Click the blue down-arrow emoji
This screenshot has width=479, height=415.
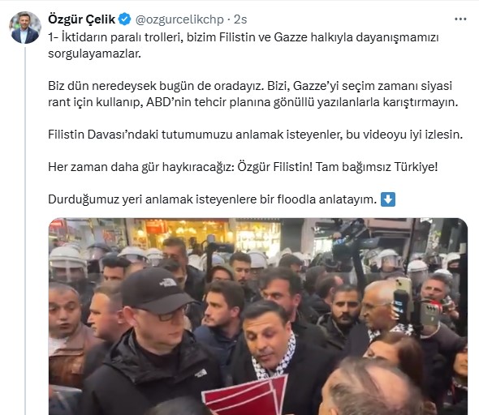coord(388,199)
